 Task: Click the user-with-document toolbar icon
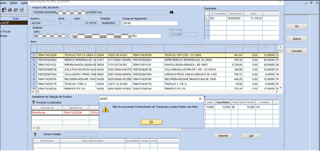4,10
